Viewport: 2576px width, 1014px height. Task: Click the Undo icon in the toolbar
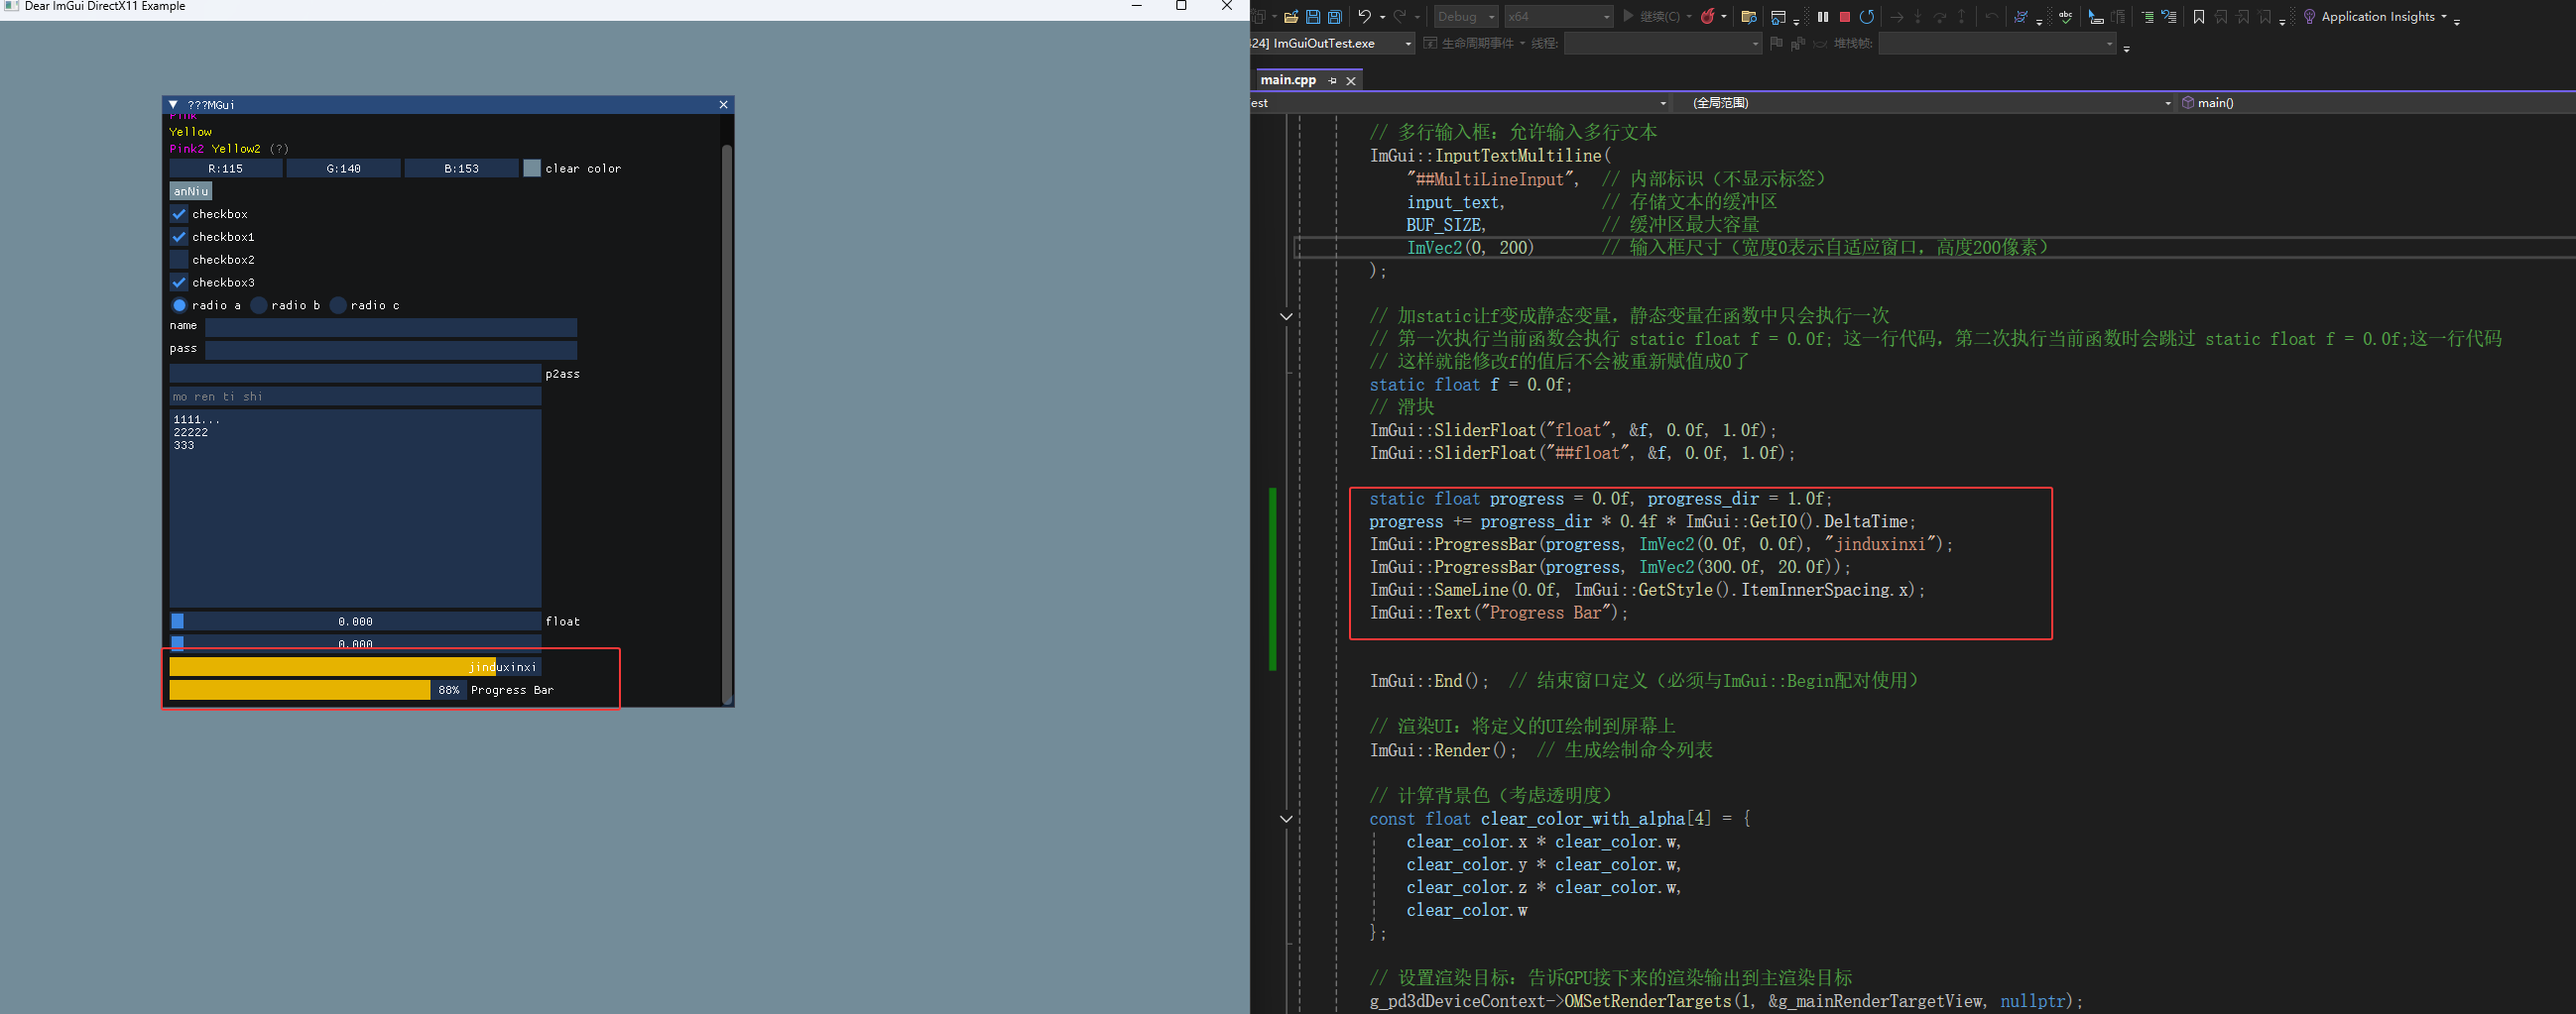pyautogui.click(x=1365, y=17)
